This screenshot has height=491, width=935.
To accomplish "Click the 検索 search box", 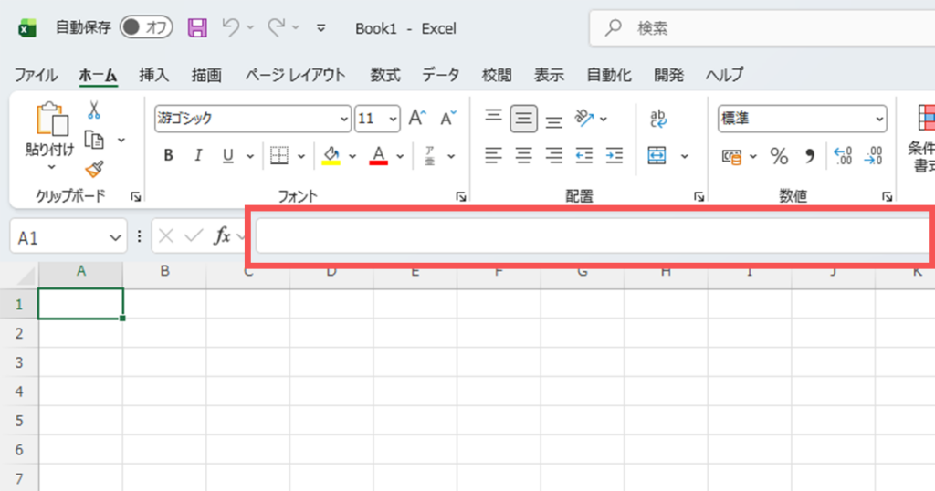I will [762, 28].
